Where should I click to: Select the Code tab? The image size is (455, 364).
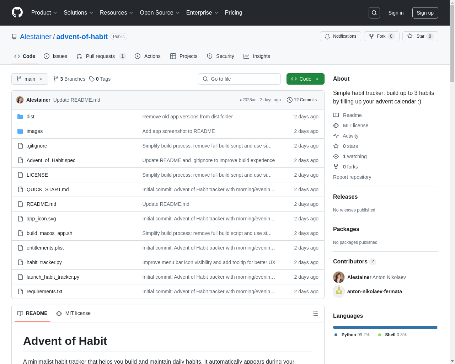[25, 56]
